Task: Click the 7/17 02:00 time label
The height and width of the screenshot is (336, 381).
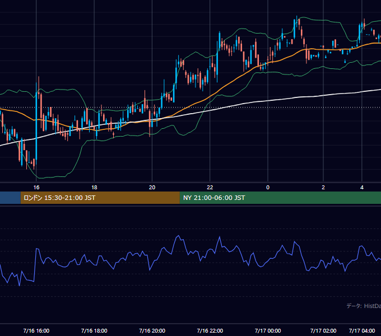Action: [323, 330]
